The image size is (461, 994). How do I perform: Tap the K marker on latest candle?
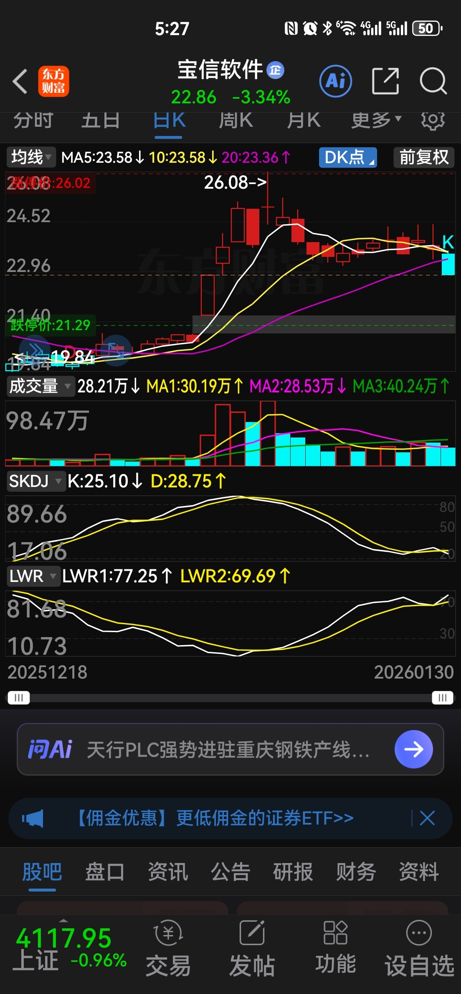point(448,242)
